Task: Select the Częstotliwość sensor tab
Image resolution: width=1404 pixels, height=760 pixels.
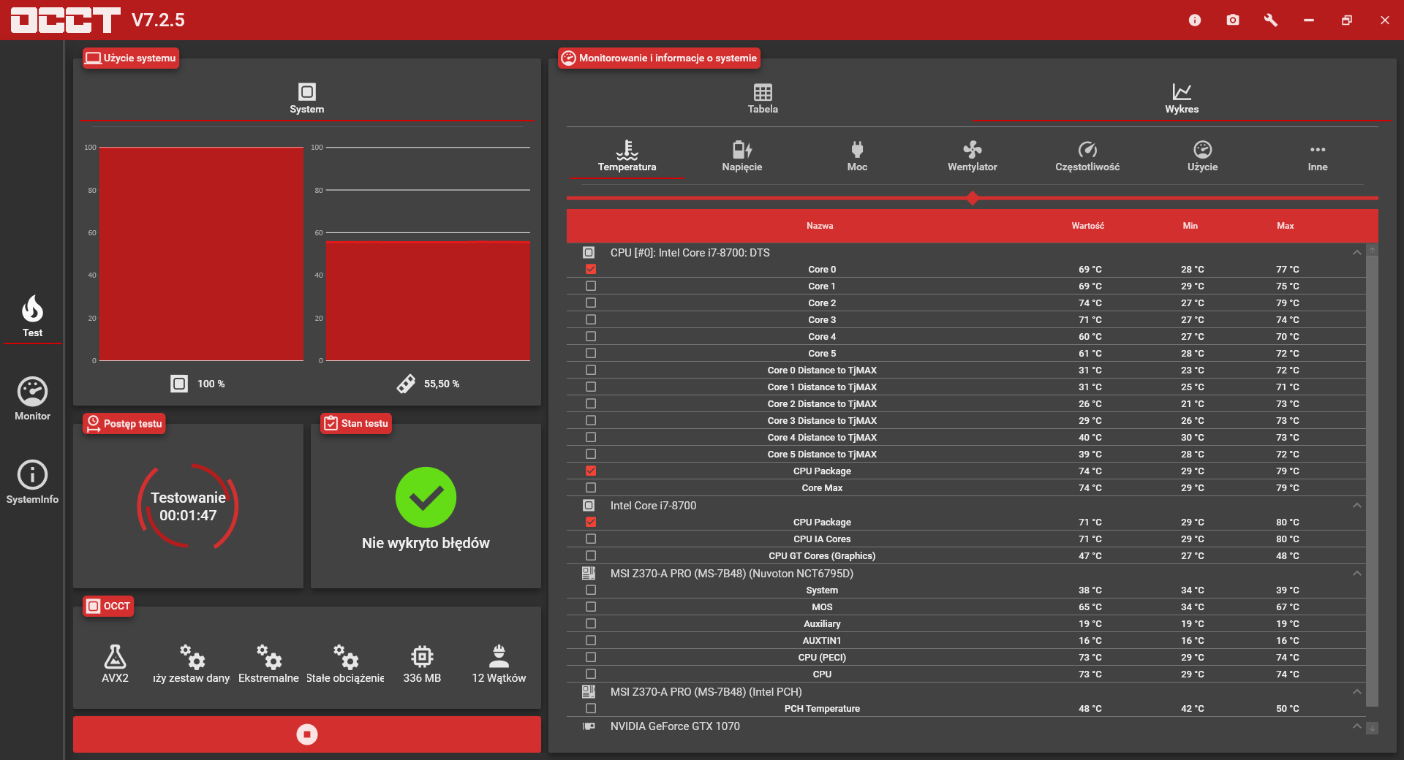Action: tap(1087, 156)
